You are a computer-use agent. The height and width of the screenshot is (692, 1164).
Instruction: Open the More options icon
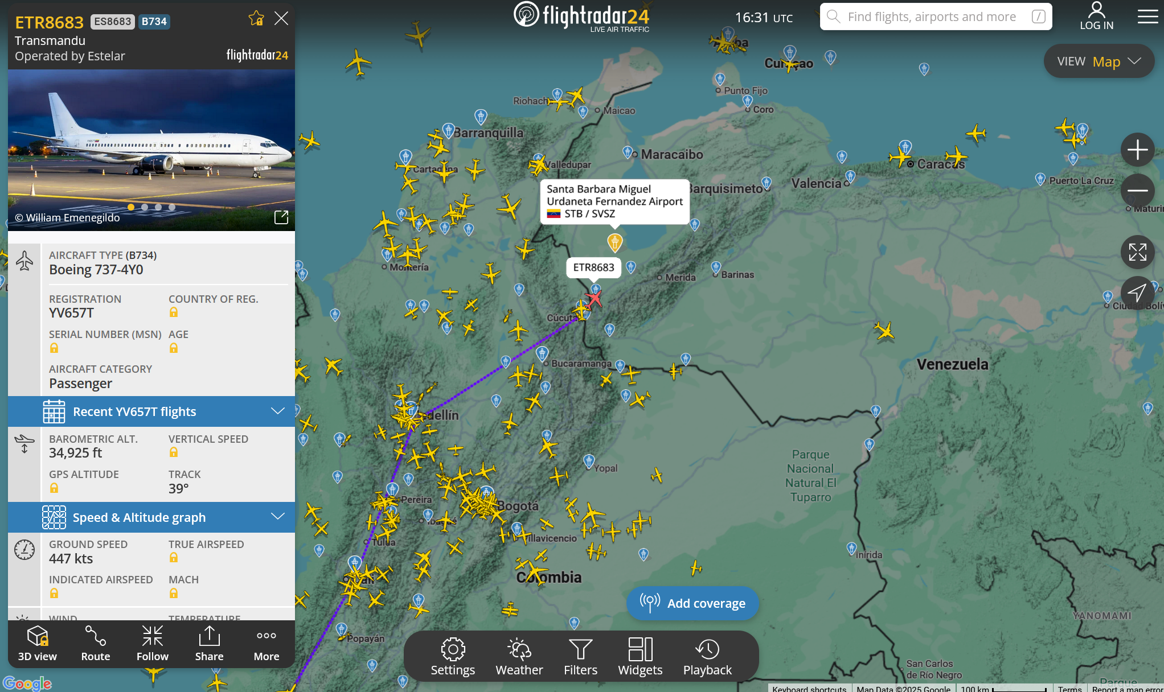pyautogui.click(x=266, y=643)
